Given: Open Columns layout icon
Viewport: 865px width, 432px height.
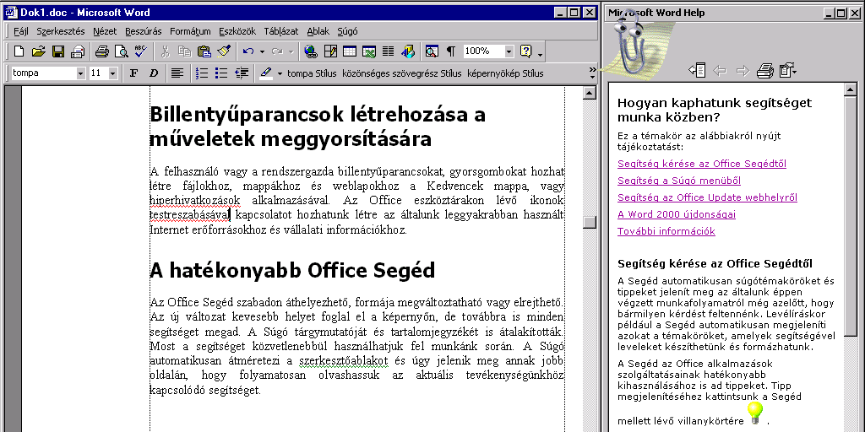Looking at the screenshot, I should click(x=388, y=51).
